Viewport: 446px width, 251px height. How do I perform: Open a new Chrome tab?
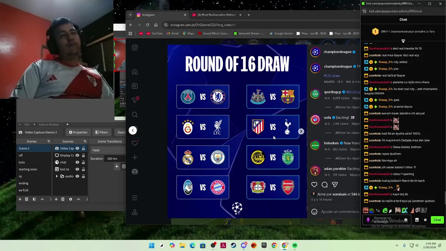click(x=248, y=15)
